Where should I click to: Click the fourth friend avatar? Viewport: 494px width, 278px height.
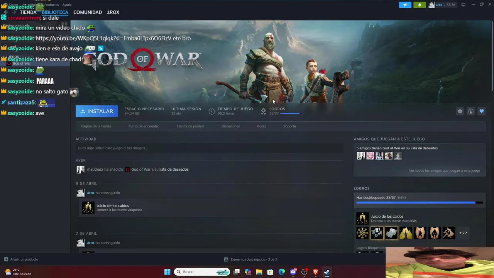(389, 156)
